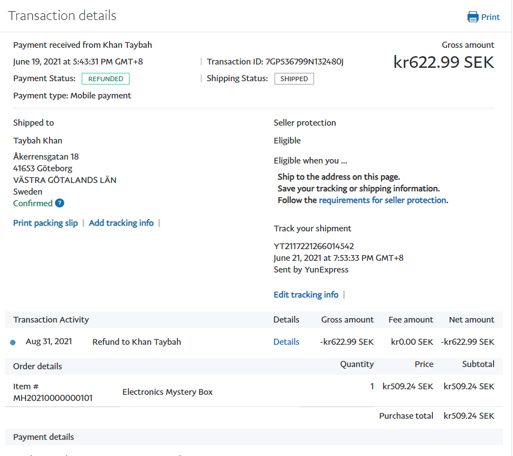The width and height of the screenshot is (513, 456).
Task: Click the Print text link
Action: pyautogui.click(x=490, y=17)
